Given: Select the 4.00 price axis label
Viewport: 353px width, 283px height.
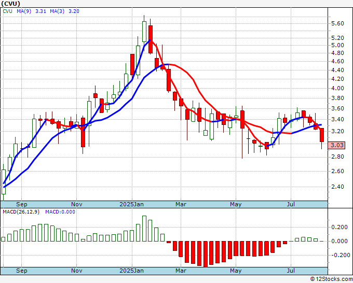Looking at the screenshot, I should click(338, 88).
